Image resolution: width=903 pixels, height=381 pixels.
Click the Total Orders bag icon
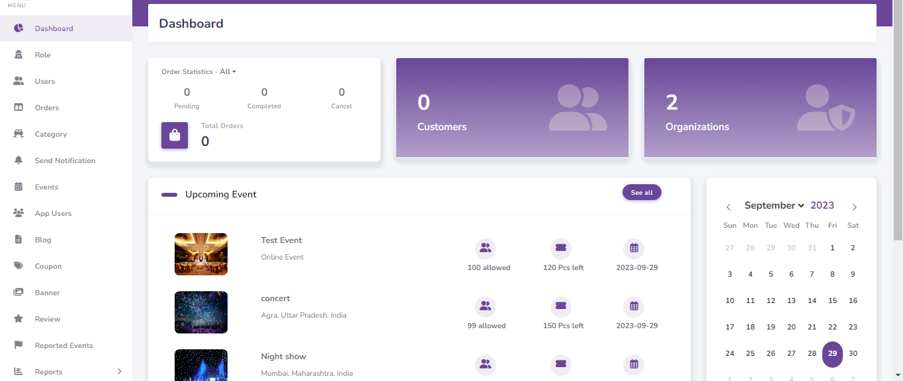coord(174,135)
